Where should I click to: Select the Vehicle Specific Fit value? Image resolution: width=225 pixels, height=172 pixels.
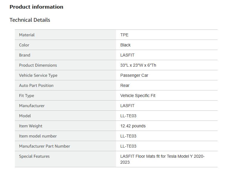(138, 96)
